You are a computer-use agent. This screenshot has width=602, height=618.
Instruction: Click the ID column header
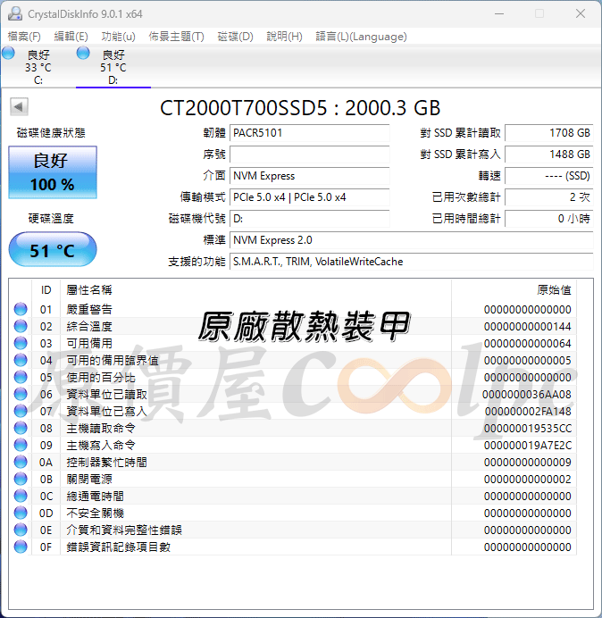tap(46, 290)
